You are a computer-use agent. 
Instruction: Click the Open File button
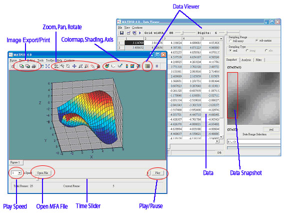tap(42, 173)
